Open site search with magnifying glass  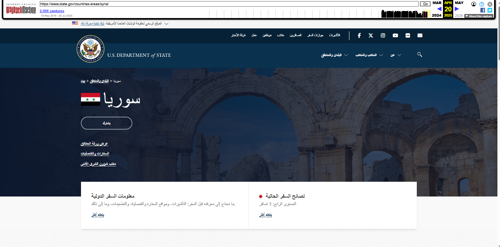pos(419,55)
